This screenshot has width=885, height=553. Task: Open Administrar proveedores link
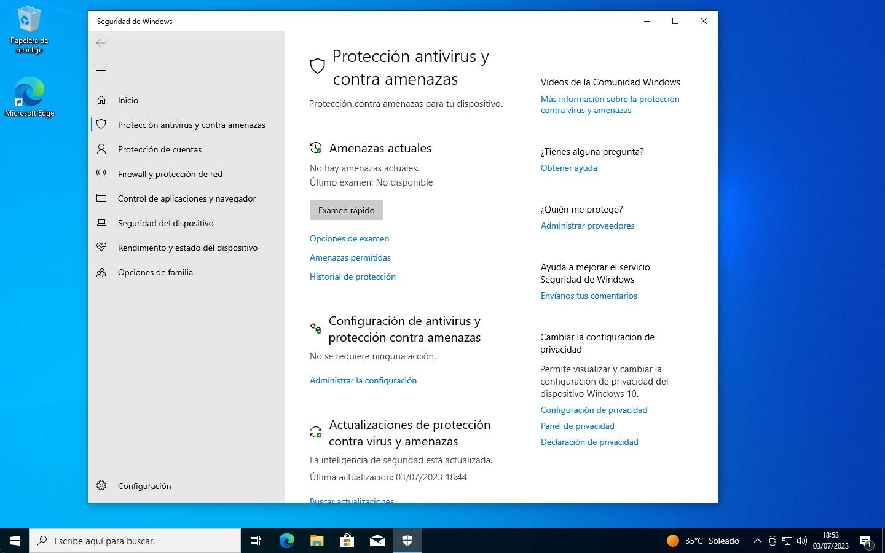coord(587,226)
